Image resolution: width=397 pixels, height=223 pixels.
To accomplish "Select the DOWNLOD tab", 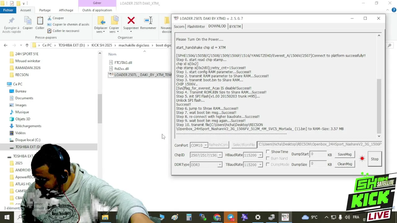I will coord(217,26).
